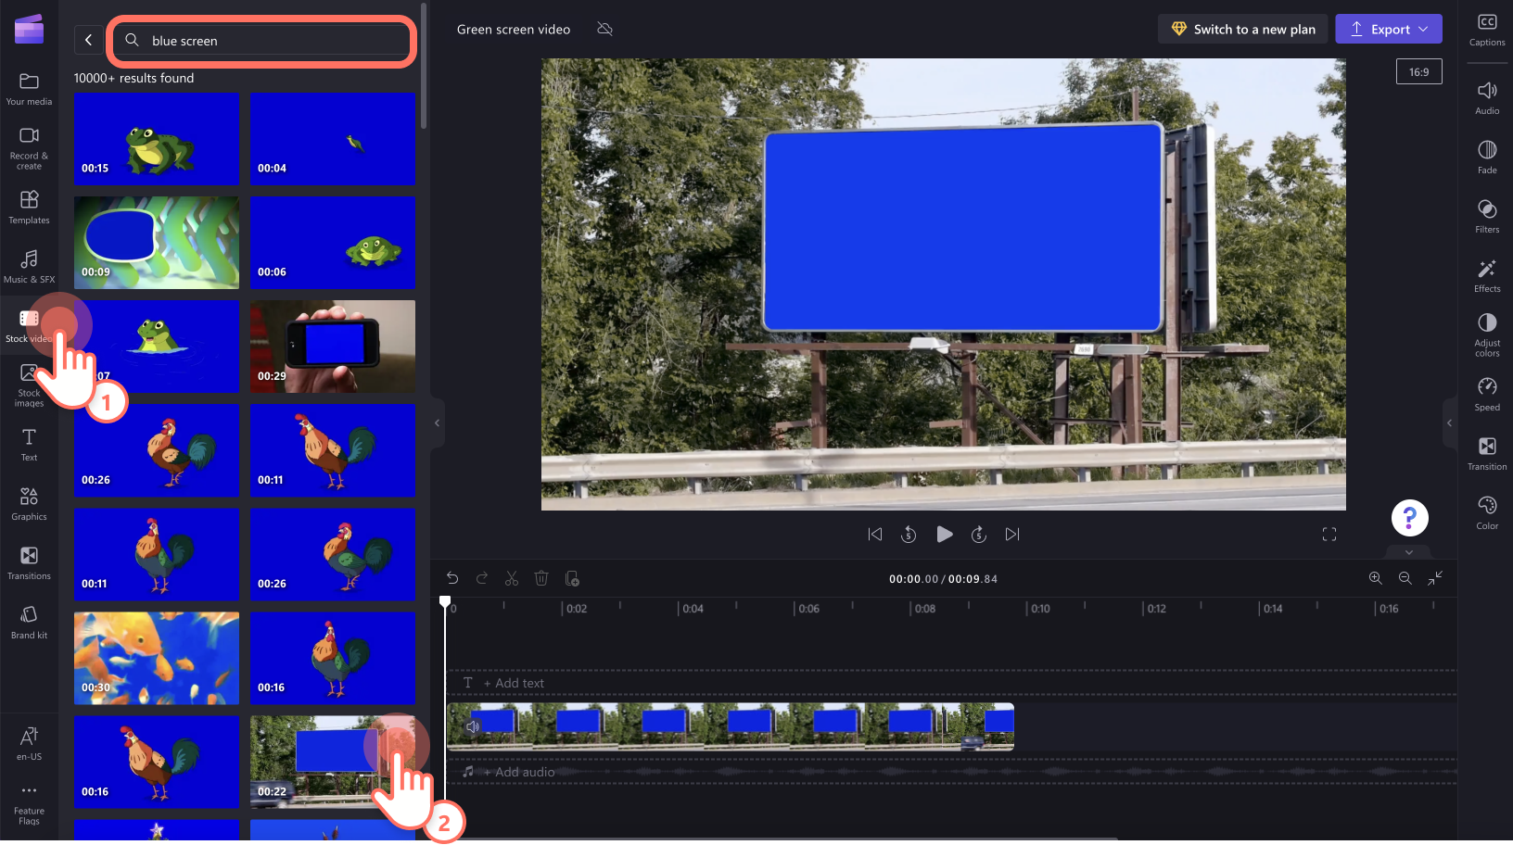This screenshot has width=1513, height=845.
Task: Collapse the left content panel
Action: (x=438, y=423)
